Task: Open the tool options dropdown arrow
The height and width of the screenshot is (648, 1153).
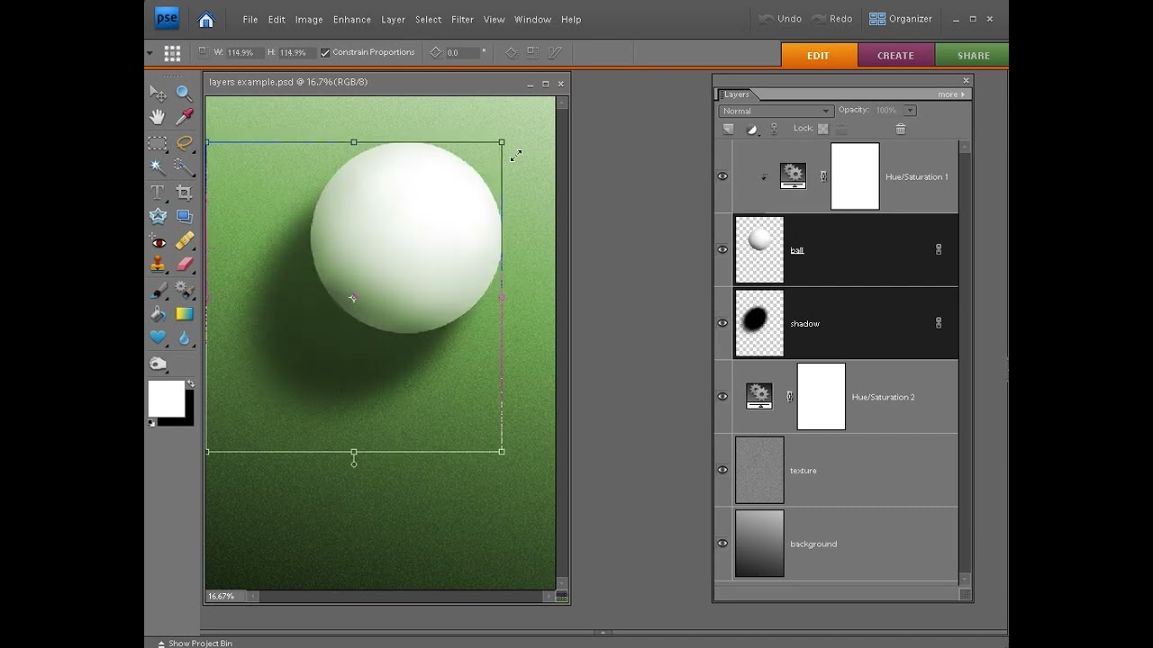Action: [x=150, y=53]
